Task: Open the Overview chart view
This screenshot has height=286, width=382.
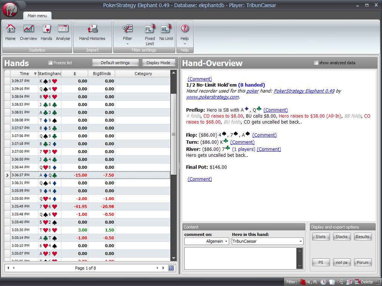Action: point(28,32)
